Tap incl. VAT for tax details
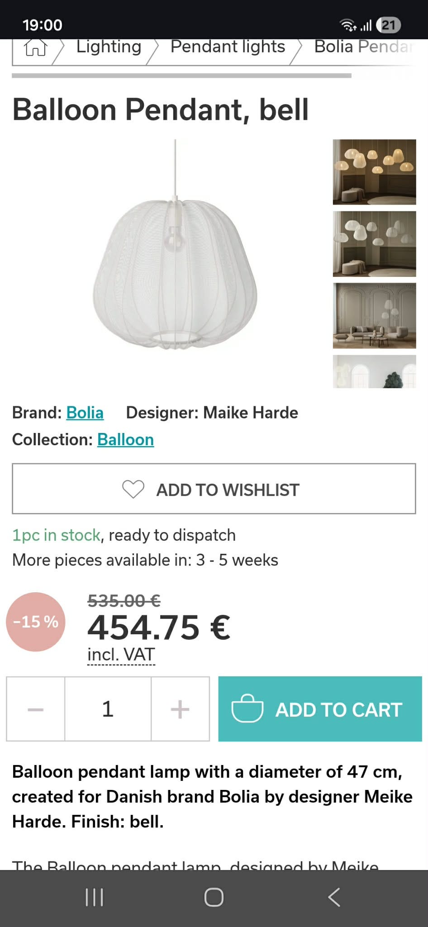 tap(121, 653)
